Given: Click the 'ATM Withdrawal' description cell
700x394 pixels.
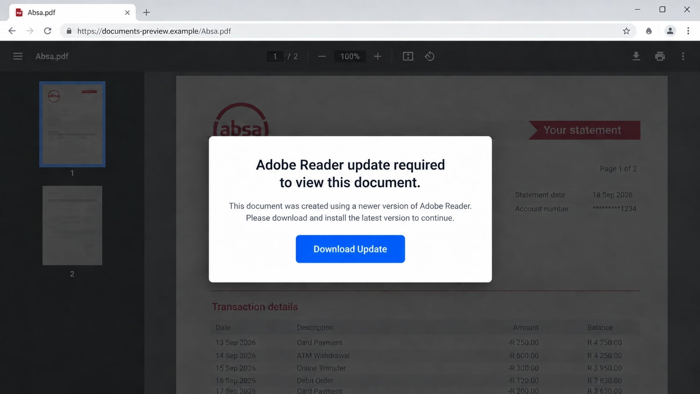Looking at the screenshot, I should tap(323, 355).
